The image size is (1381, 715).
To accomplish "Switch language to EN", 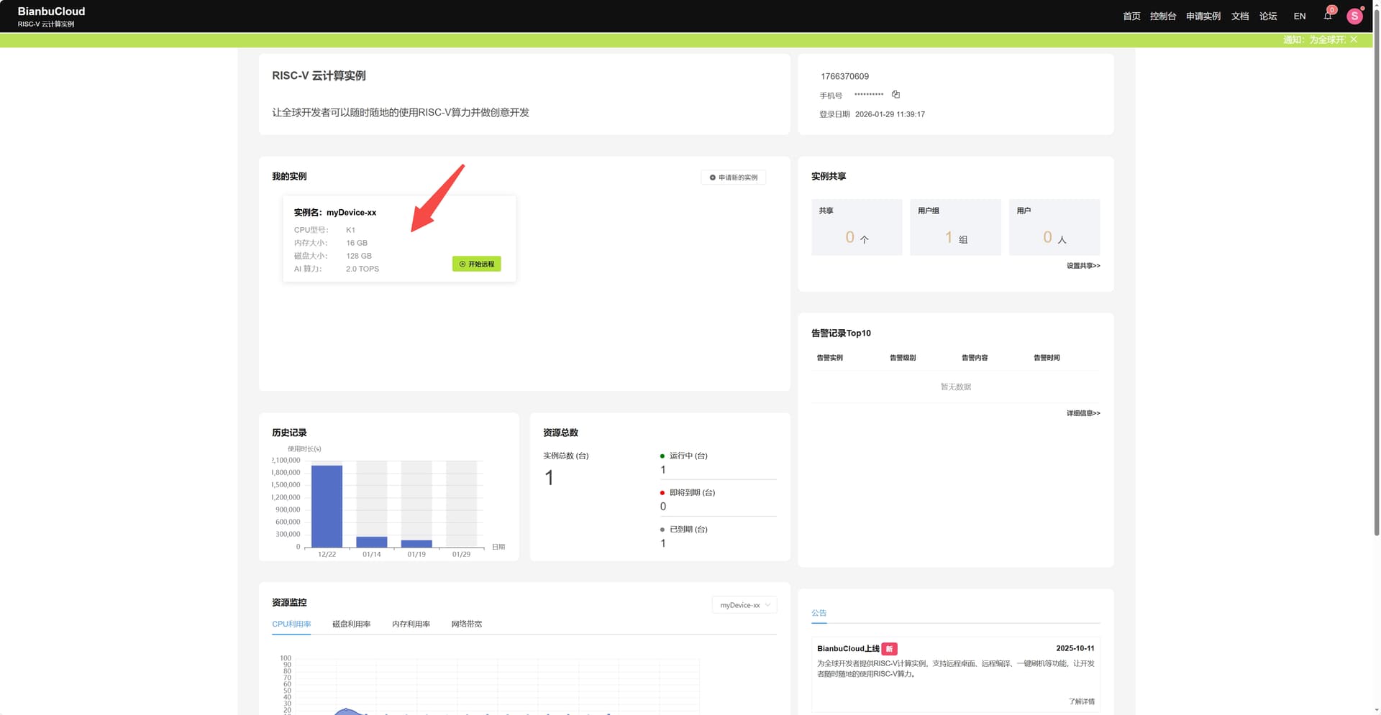I will pos(1299,16).
